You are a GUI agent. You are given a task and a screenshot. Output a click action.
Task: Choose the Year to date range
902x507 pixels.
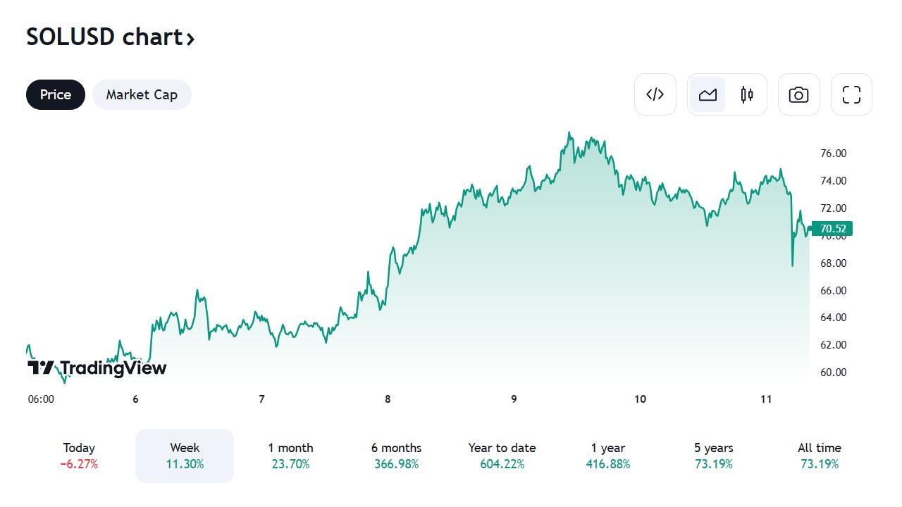pyautogui.click(x=502, y=456)
